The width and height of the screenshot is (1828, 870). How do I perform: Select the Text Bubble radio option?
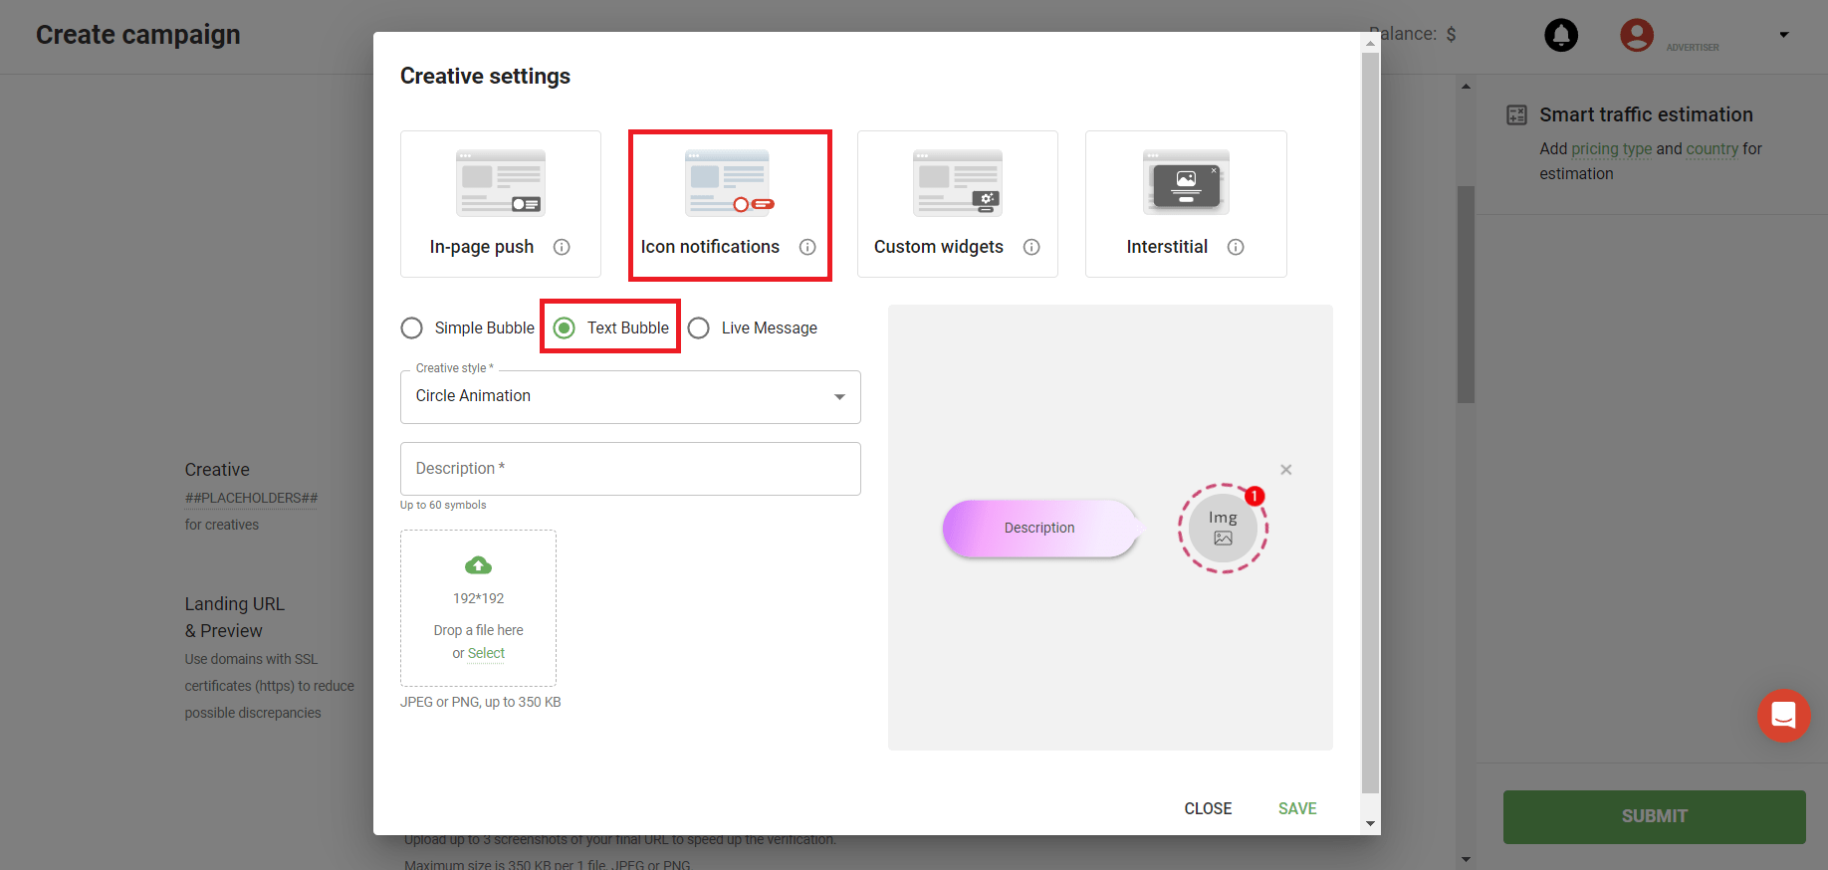click(565, 328)
